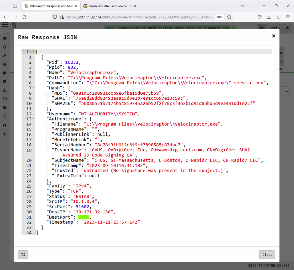
Task: Select the Velociraptor Response browser tab
Action: 48,6
